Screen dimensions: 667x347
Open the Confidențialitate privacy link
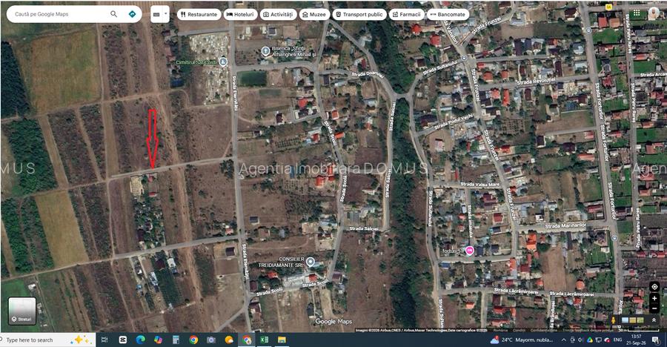pos(544,331)
